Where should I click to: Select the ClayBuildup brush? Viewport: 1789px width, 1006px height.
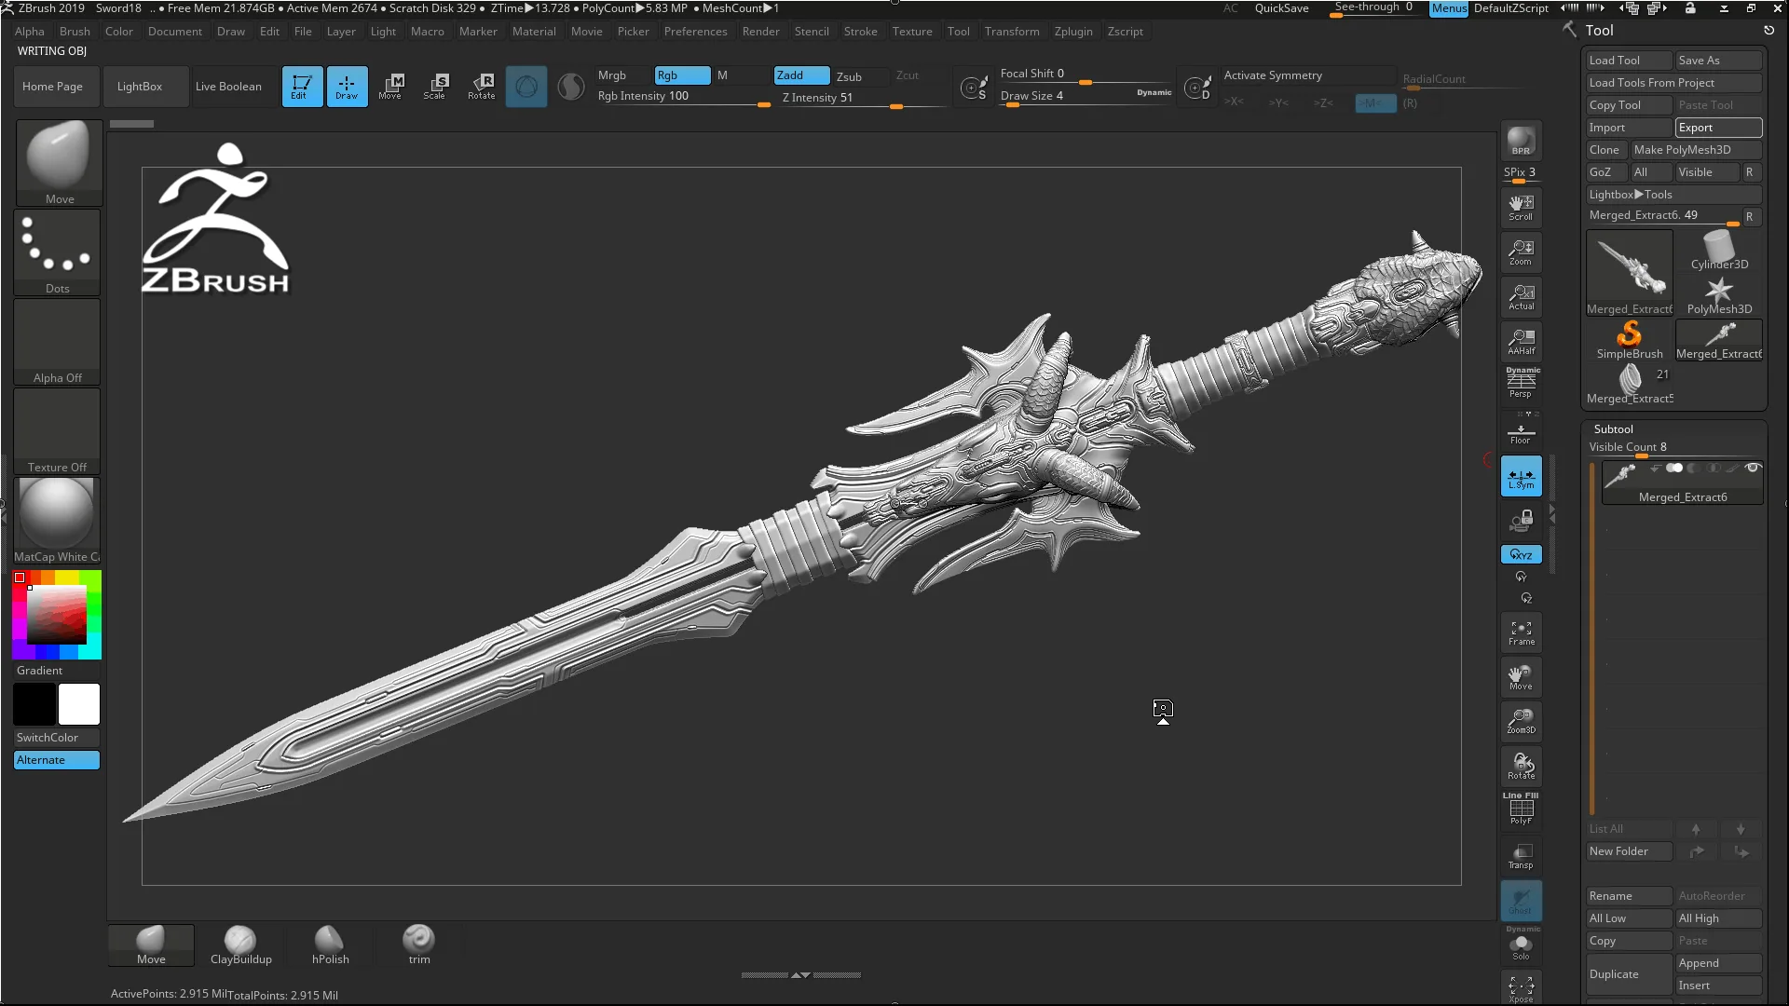point(240,941)
